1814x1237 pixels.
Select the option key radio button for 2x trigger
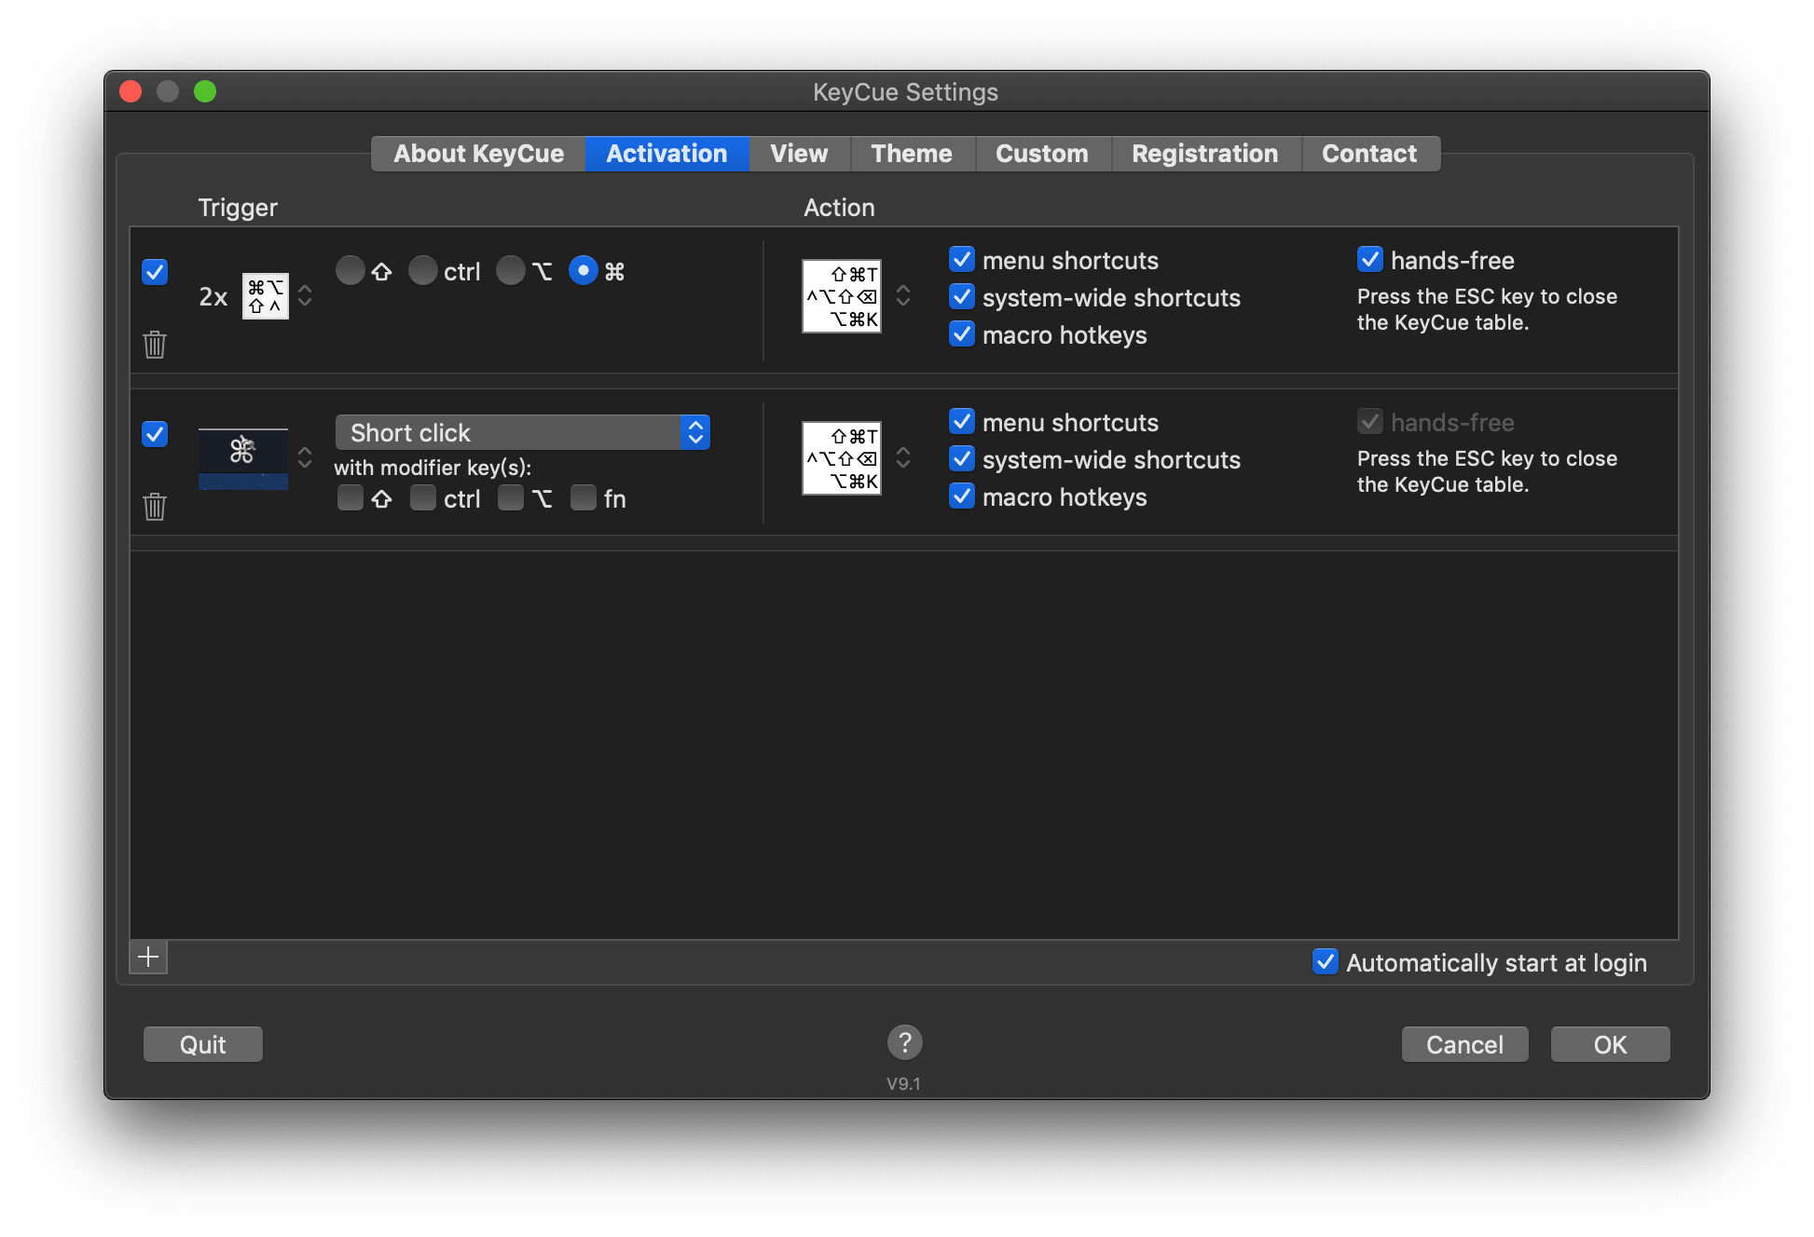[x=511, y=271]
